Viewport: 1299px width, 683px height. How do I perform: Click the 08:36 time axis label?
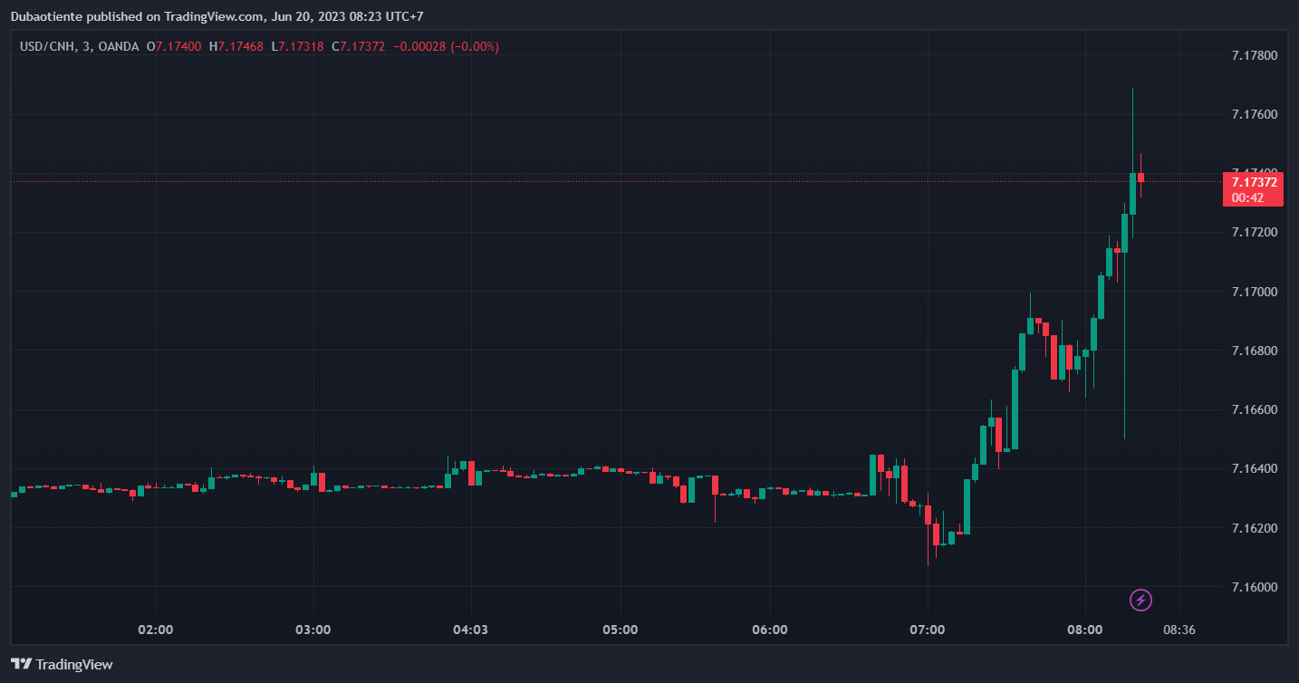[x=1179, y=630]
